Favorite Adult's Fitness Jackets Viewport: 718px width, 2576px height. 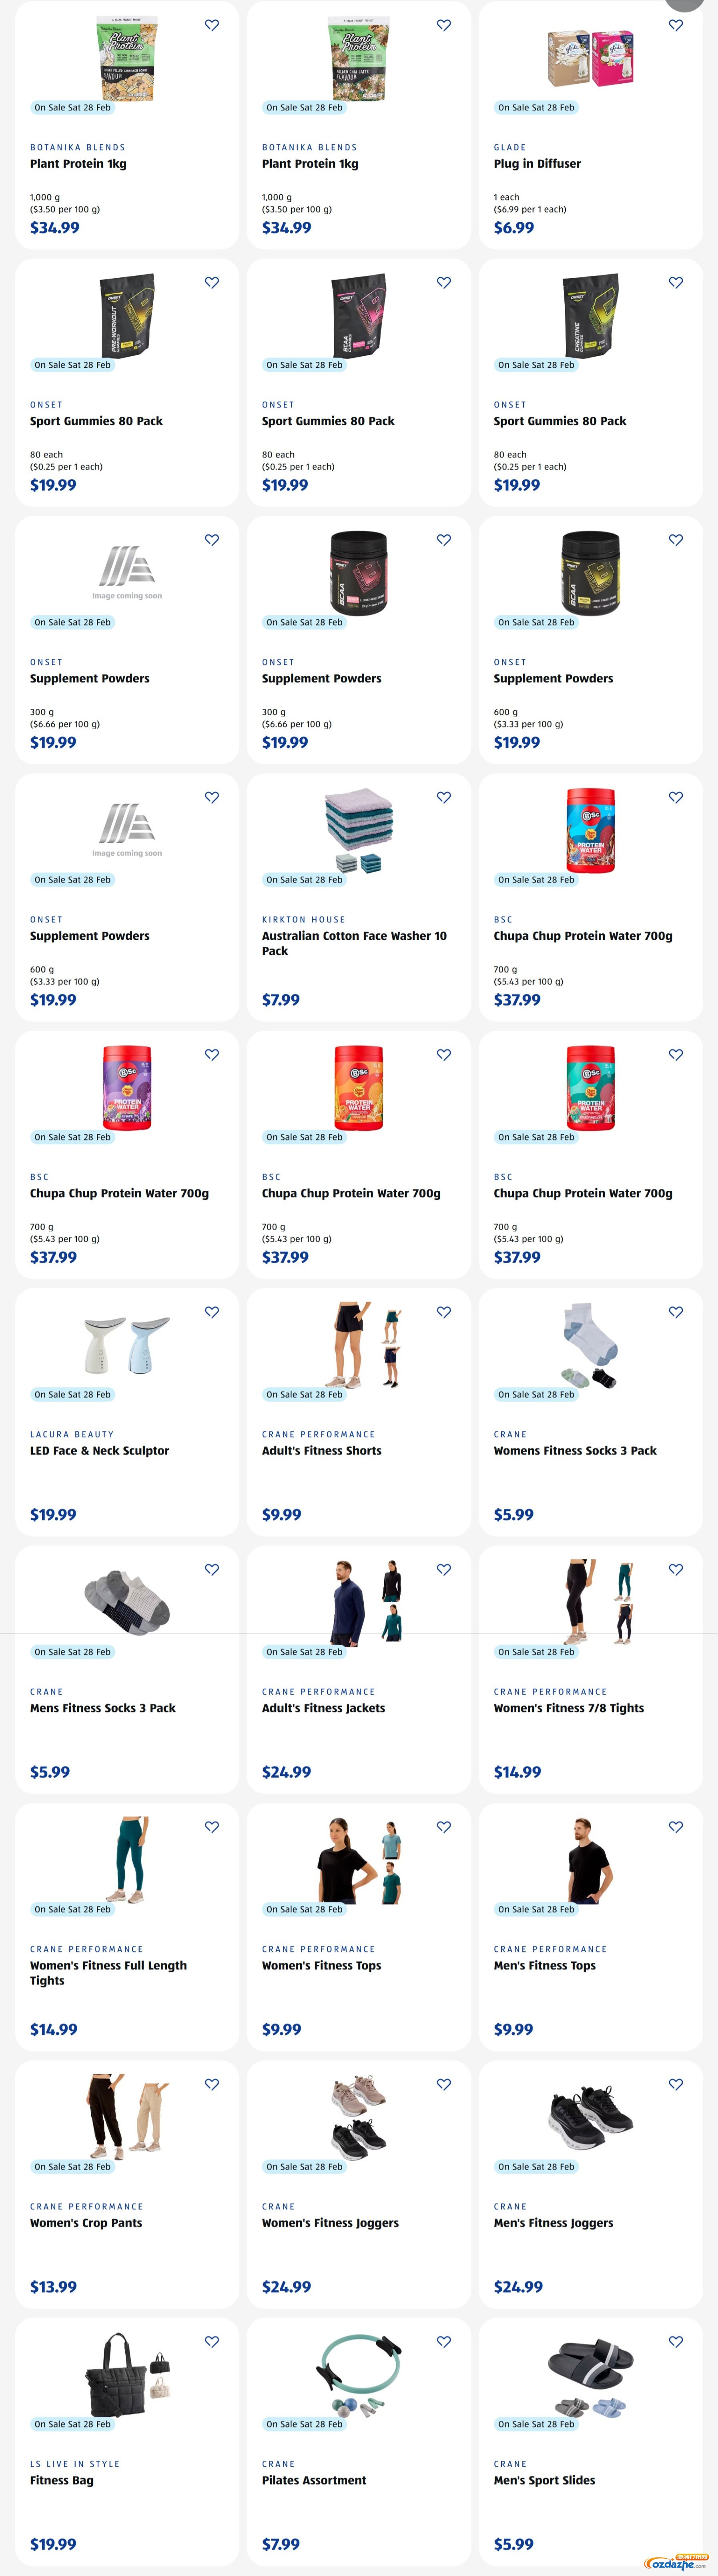[444, 1569]
